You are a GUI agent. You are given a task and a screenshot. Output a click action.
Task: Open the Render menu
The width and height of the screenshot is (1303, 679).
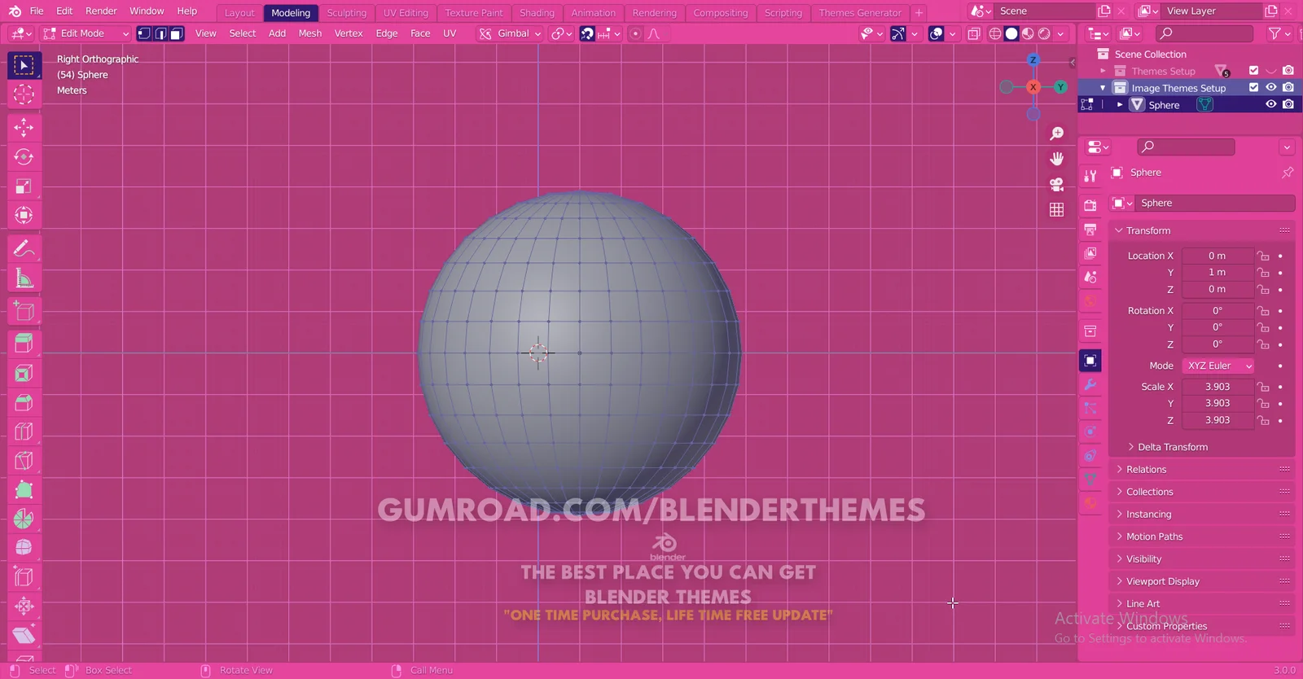(x=101, y=11)
